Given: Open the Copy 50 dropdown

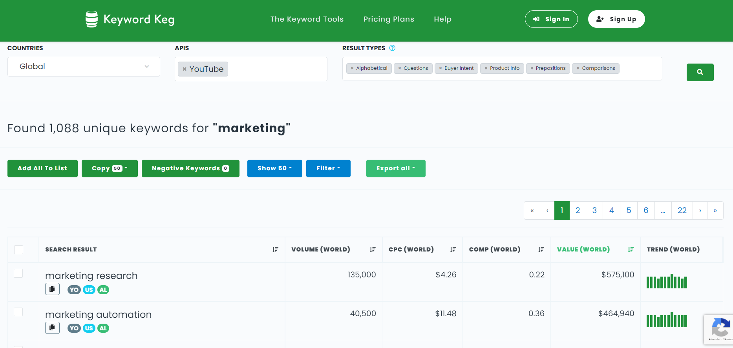Looking at the screenshot, I should point(110,168).
